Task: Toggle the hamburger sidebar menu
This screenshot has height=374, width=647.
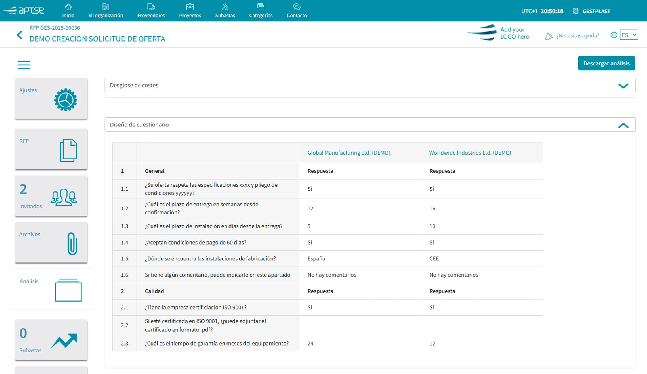Action: pyautogui.click(x=24, y=65)
